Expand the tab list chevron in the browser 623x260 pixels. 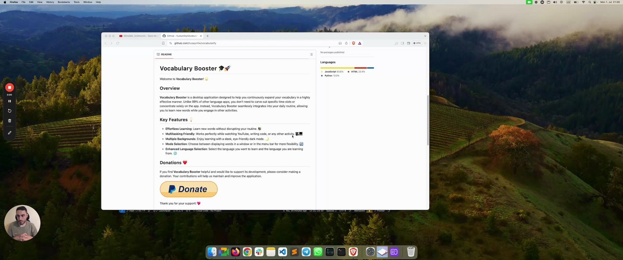[425, 36]
